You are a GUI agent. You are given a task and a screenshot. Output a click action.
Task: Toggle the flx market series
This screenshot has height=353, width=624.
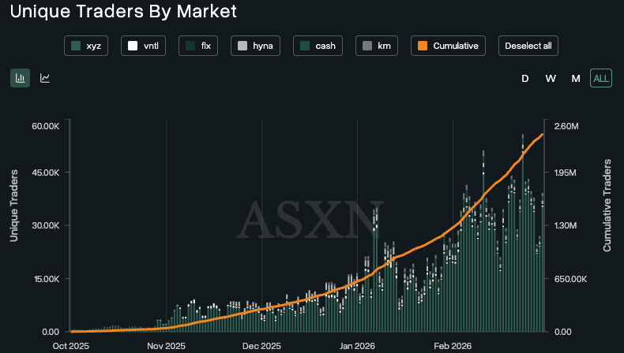(198, 46)
